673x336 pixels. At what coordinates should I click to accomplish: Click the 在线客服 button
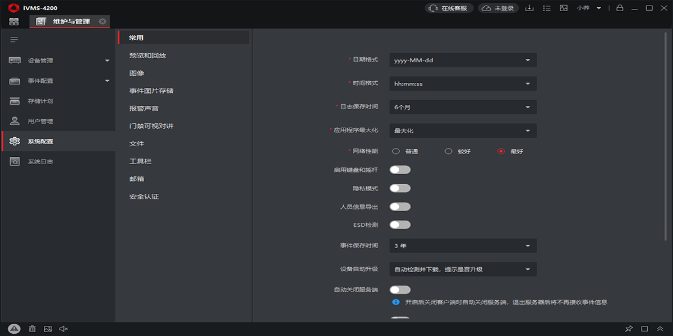click(x=449, y=8)
